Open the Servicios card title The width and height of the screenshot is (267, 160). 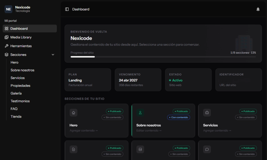(x=210, y=125)
